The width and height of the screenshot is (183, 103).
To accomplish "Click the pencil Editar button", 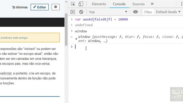I will click(39, 7).
